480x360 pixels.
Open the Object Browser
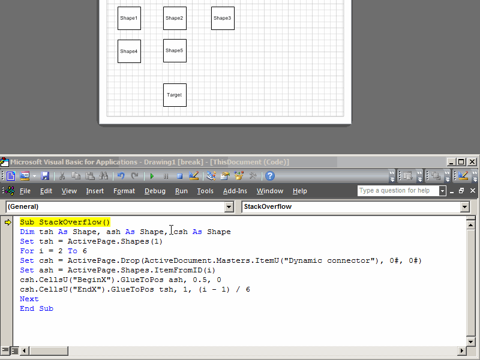tap(238, 176)
